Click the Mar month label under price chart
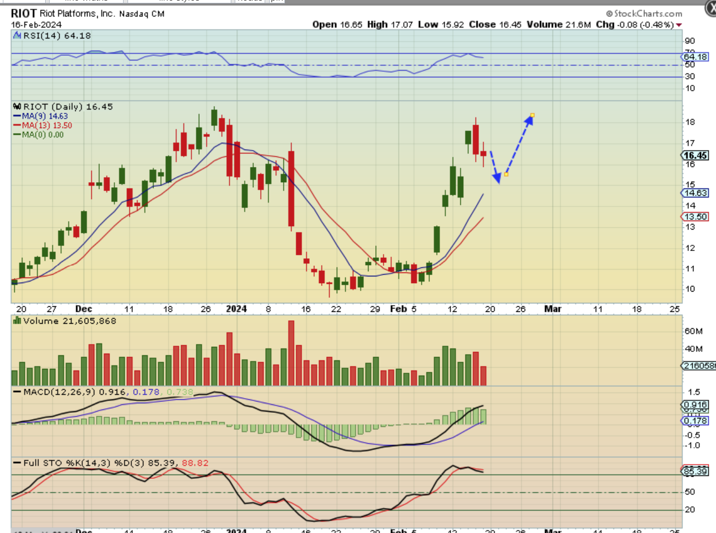Screen dimensions: 716x533 (x=554, y=309)
